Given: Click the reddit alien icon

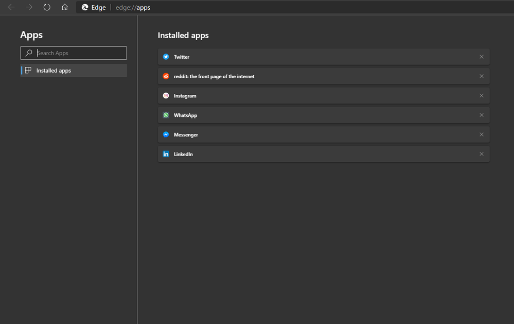Looking at the screenshot, I should click(x=166, y=76).
